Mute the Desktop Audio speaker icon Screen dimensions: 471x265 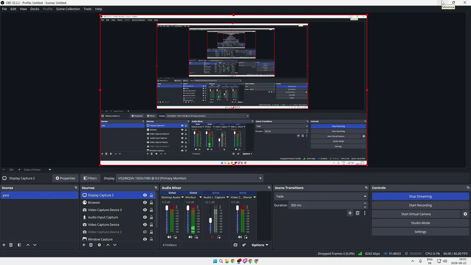[169, 237]
